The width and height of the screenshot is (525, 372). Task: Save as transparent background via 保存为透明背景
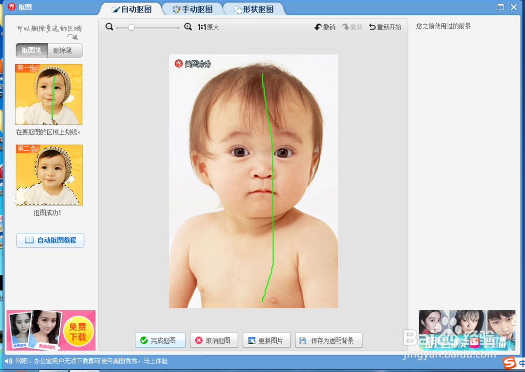click(x=329, y=340)
